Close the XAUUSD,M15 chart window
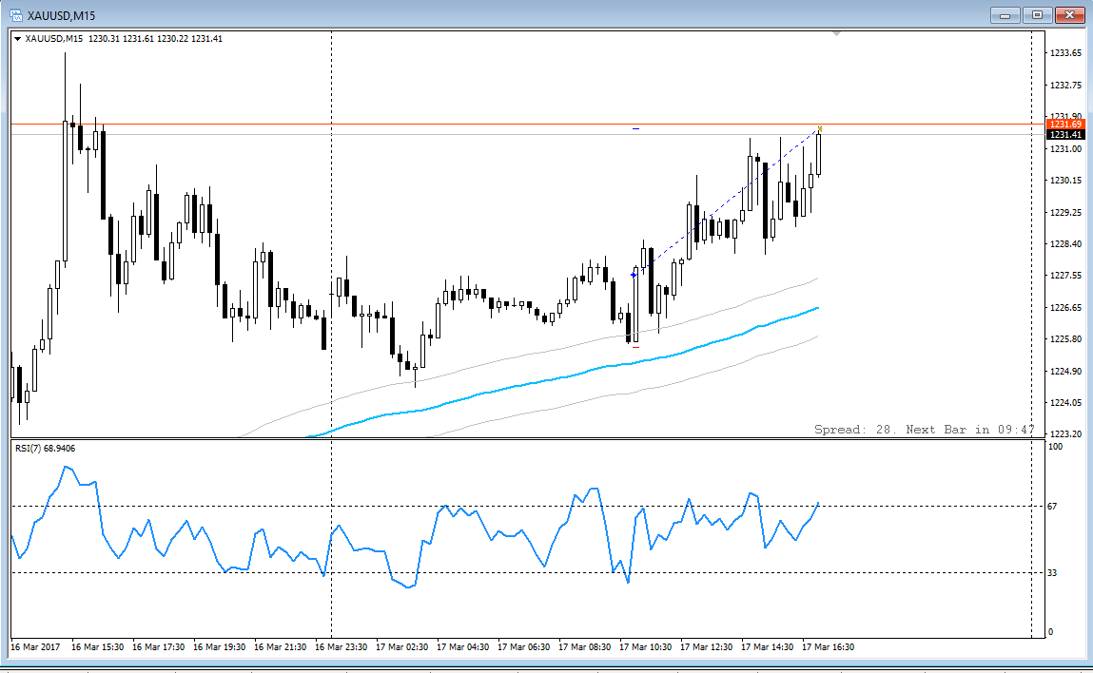Viewport: 1093px width, 673px height. [x=1069, y=14]
